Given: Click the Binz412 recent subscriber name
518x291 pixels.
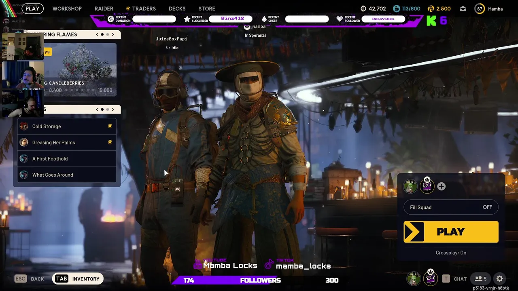Looking at the screenshot, I should [x=233, y=19].
